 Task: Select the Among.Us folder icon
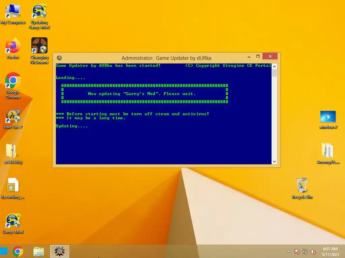328,154
